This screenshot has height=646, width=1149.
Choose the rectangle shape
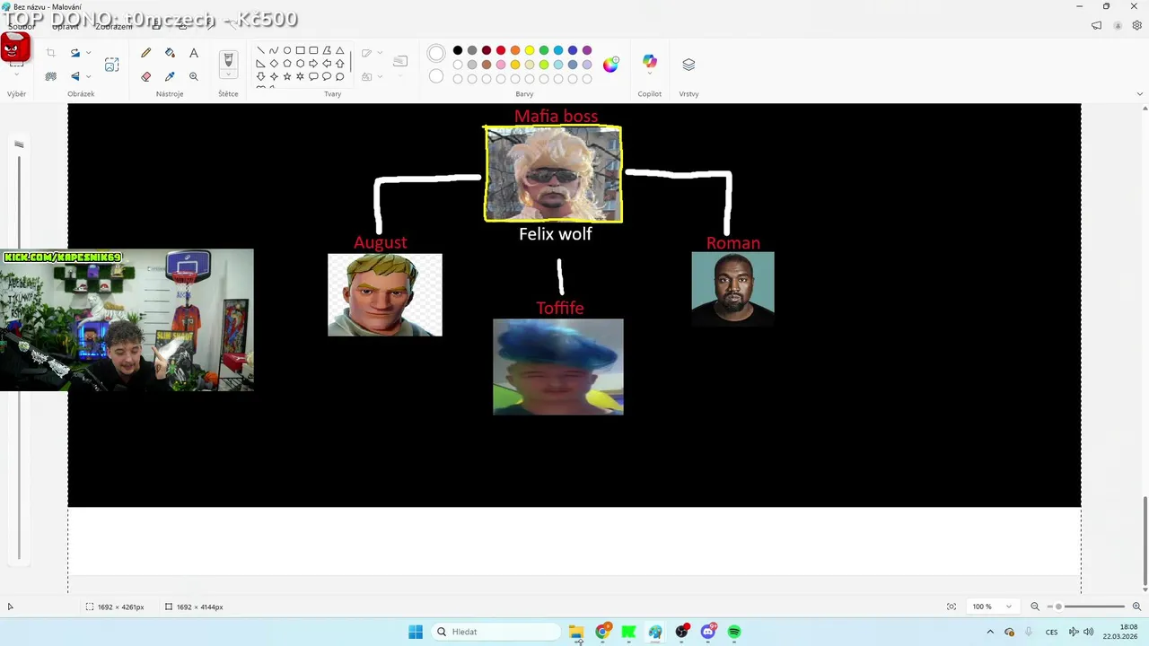(x=300, y=50)
